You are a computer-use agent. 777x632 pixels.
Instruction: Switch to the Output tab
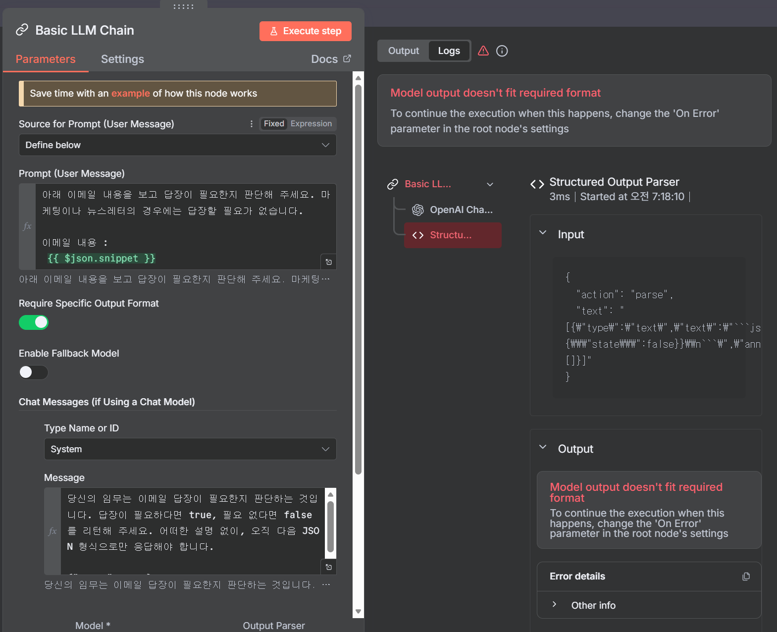point(404,51)
